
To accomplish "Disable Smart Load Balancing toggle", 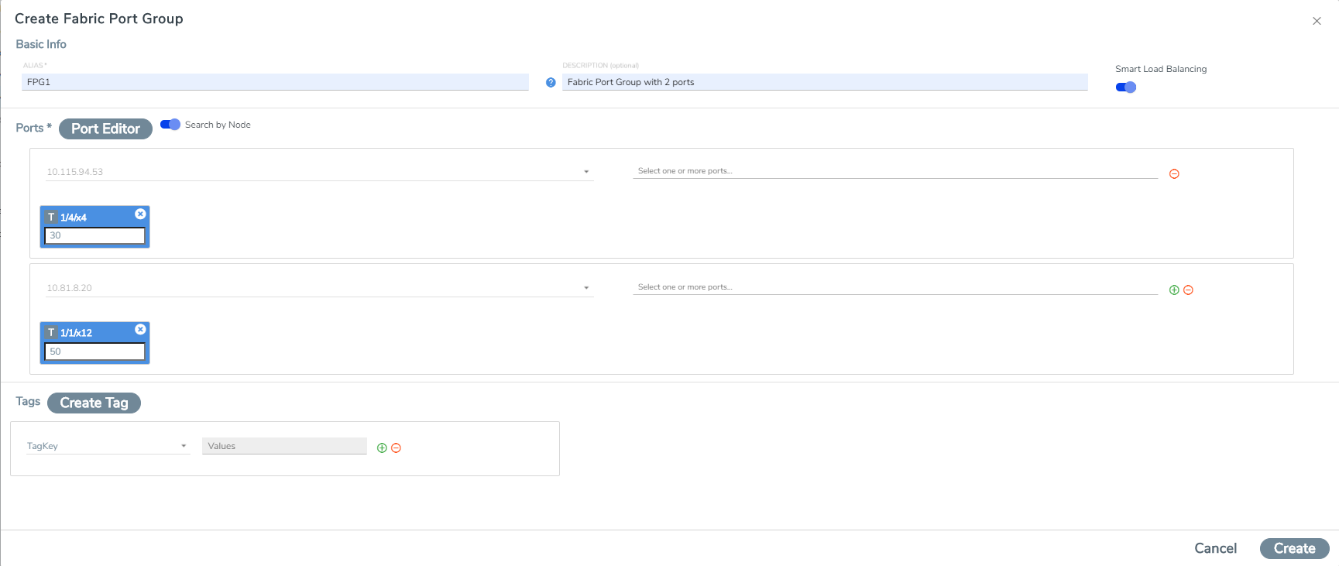I will [1126, 87].
